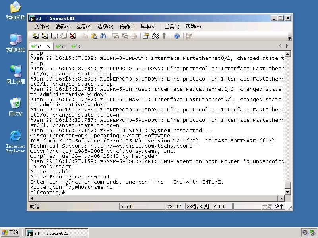
Task: Click the '28, 12' cursor position field
Action: click(175, 207)
